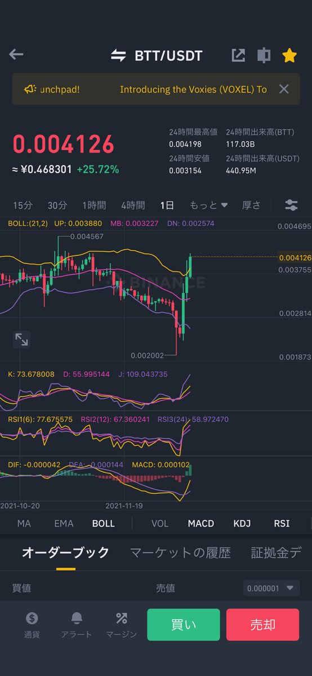Select the 30分 interval
Viewport: 312px width, 676px height.
coord(57,205)
